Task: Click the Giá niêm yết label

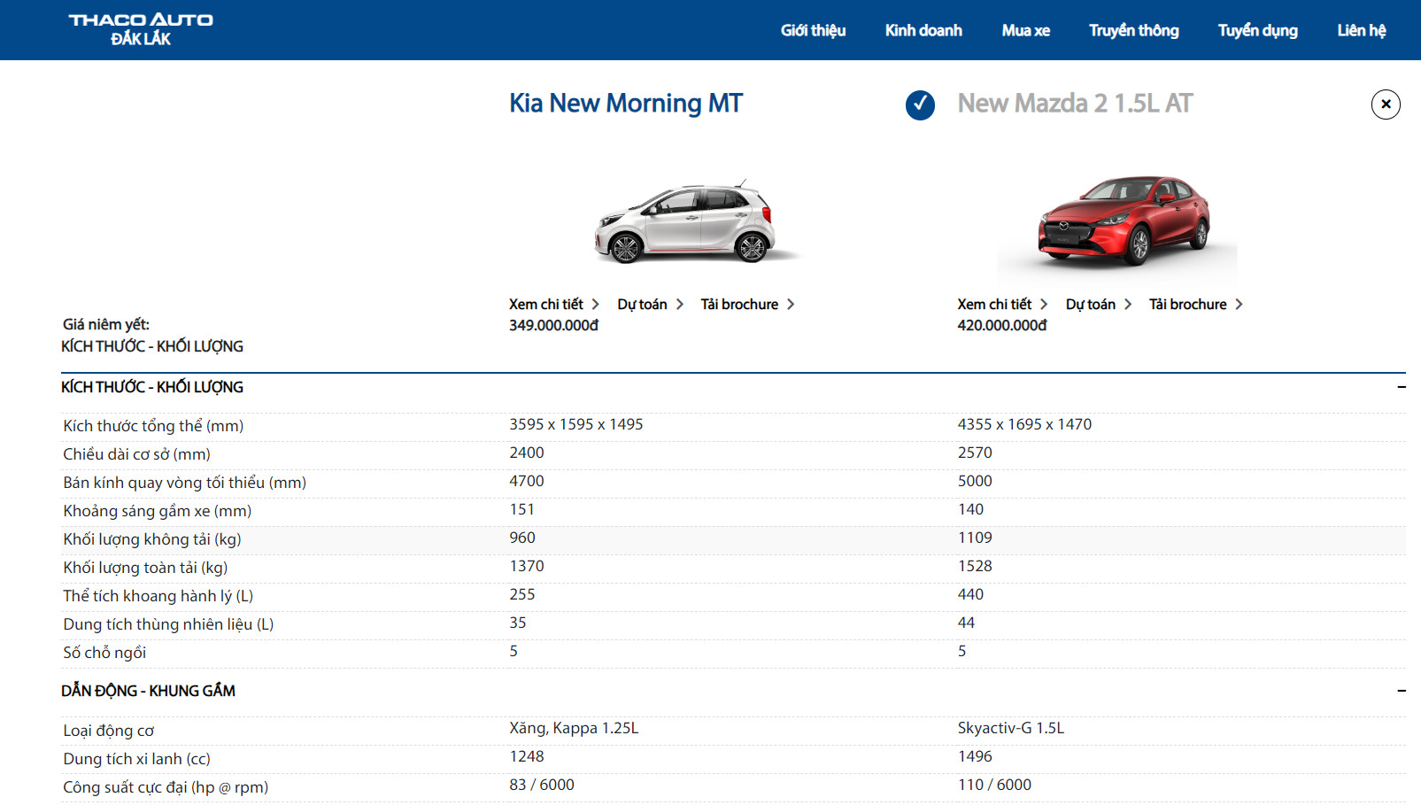Action: 106,324
